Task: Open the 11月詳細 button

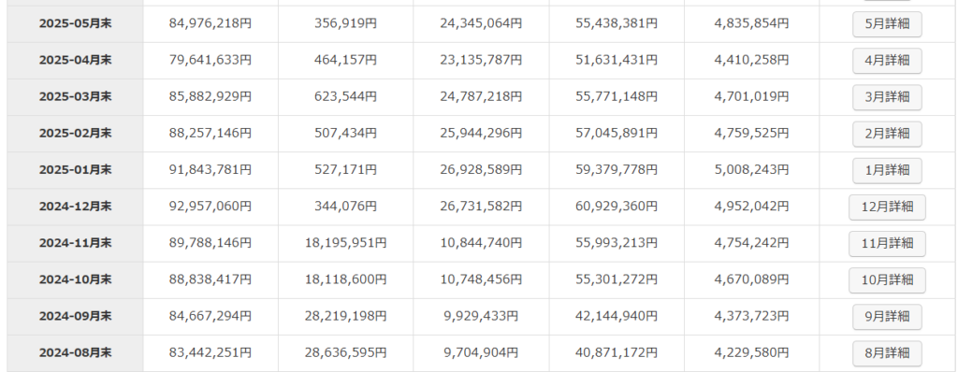Action: click(x=887, y=244)
